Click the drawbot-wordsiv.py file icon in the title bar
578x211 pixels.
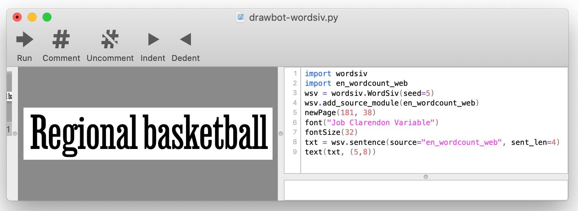click(241, 17)
